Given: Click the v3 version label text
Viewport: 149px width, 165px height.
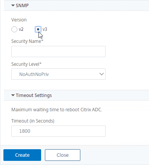Looking at the screenshot, I should (45, 29).
